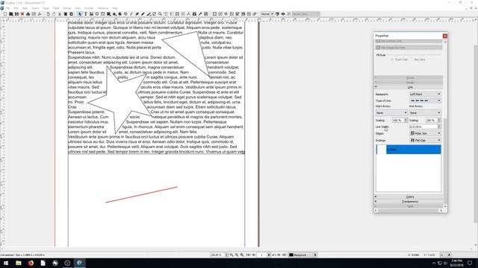Viewport: 478px width, 268px height.
Task: Select the Text Frame tool
Action: [x=86, y=14]
